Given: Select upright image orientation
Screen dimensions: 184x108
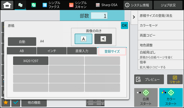Looking at the screenshot, I should pos(83,39).
